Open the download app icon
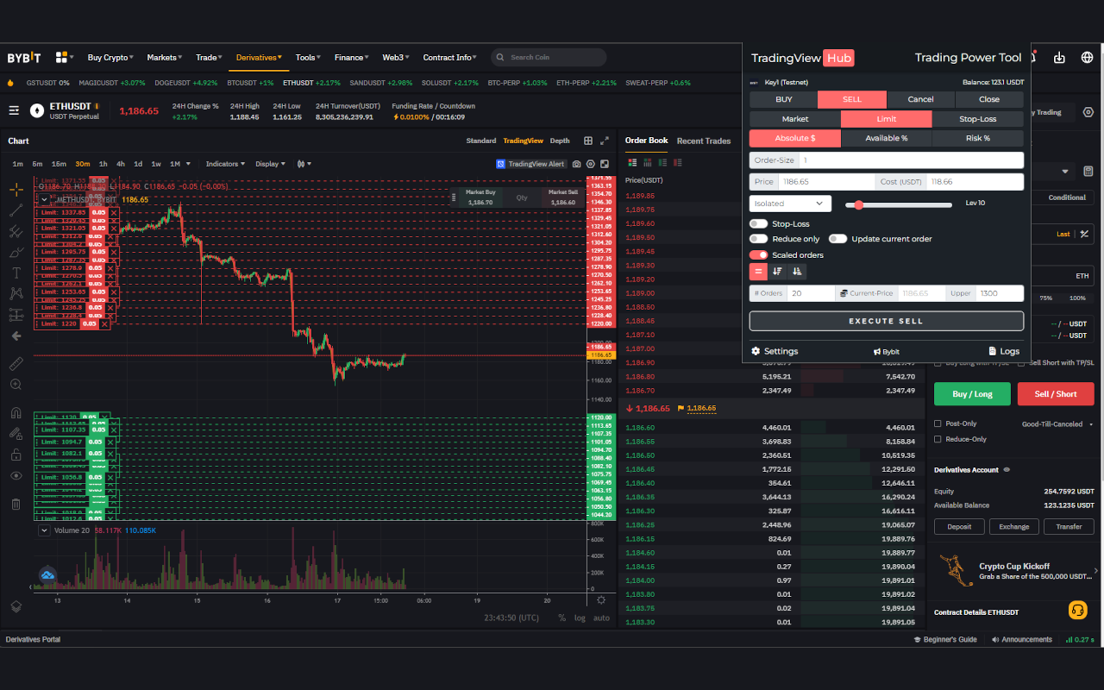Image resolution: width=1104 pixels, height=690 pixels. click(1059, 58)
